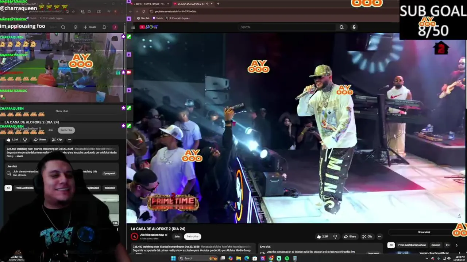
Task: Like the video in main window (2.2M)
Action: pyautogui.click(x=323, y=237)
